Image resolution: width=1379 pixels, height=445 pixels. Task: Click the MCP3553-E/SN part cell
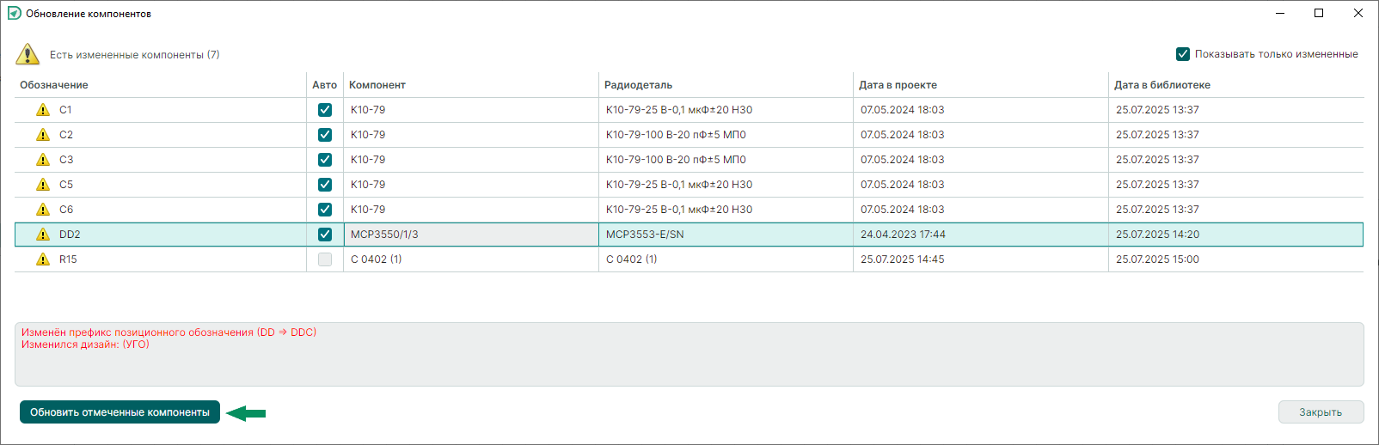tap(726, 235)
